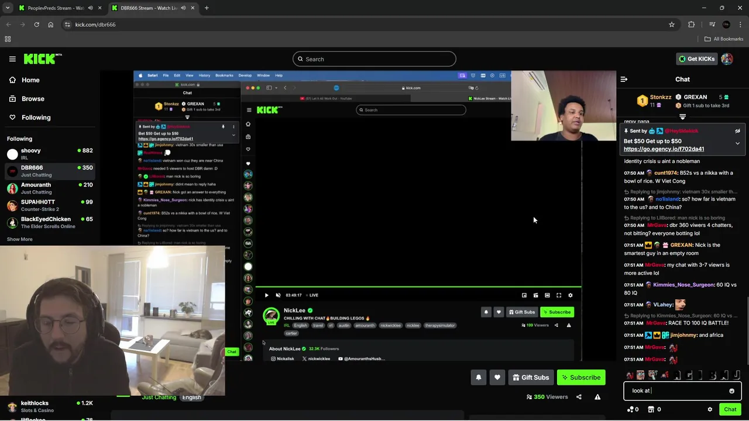Open keithlocks recommended channel

coord(50,406)
